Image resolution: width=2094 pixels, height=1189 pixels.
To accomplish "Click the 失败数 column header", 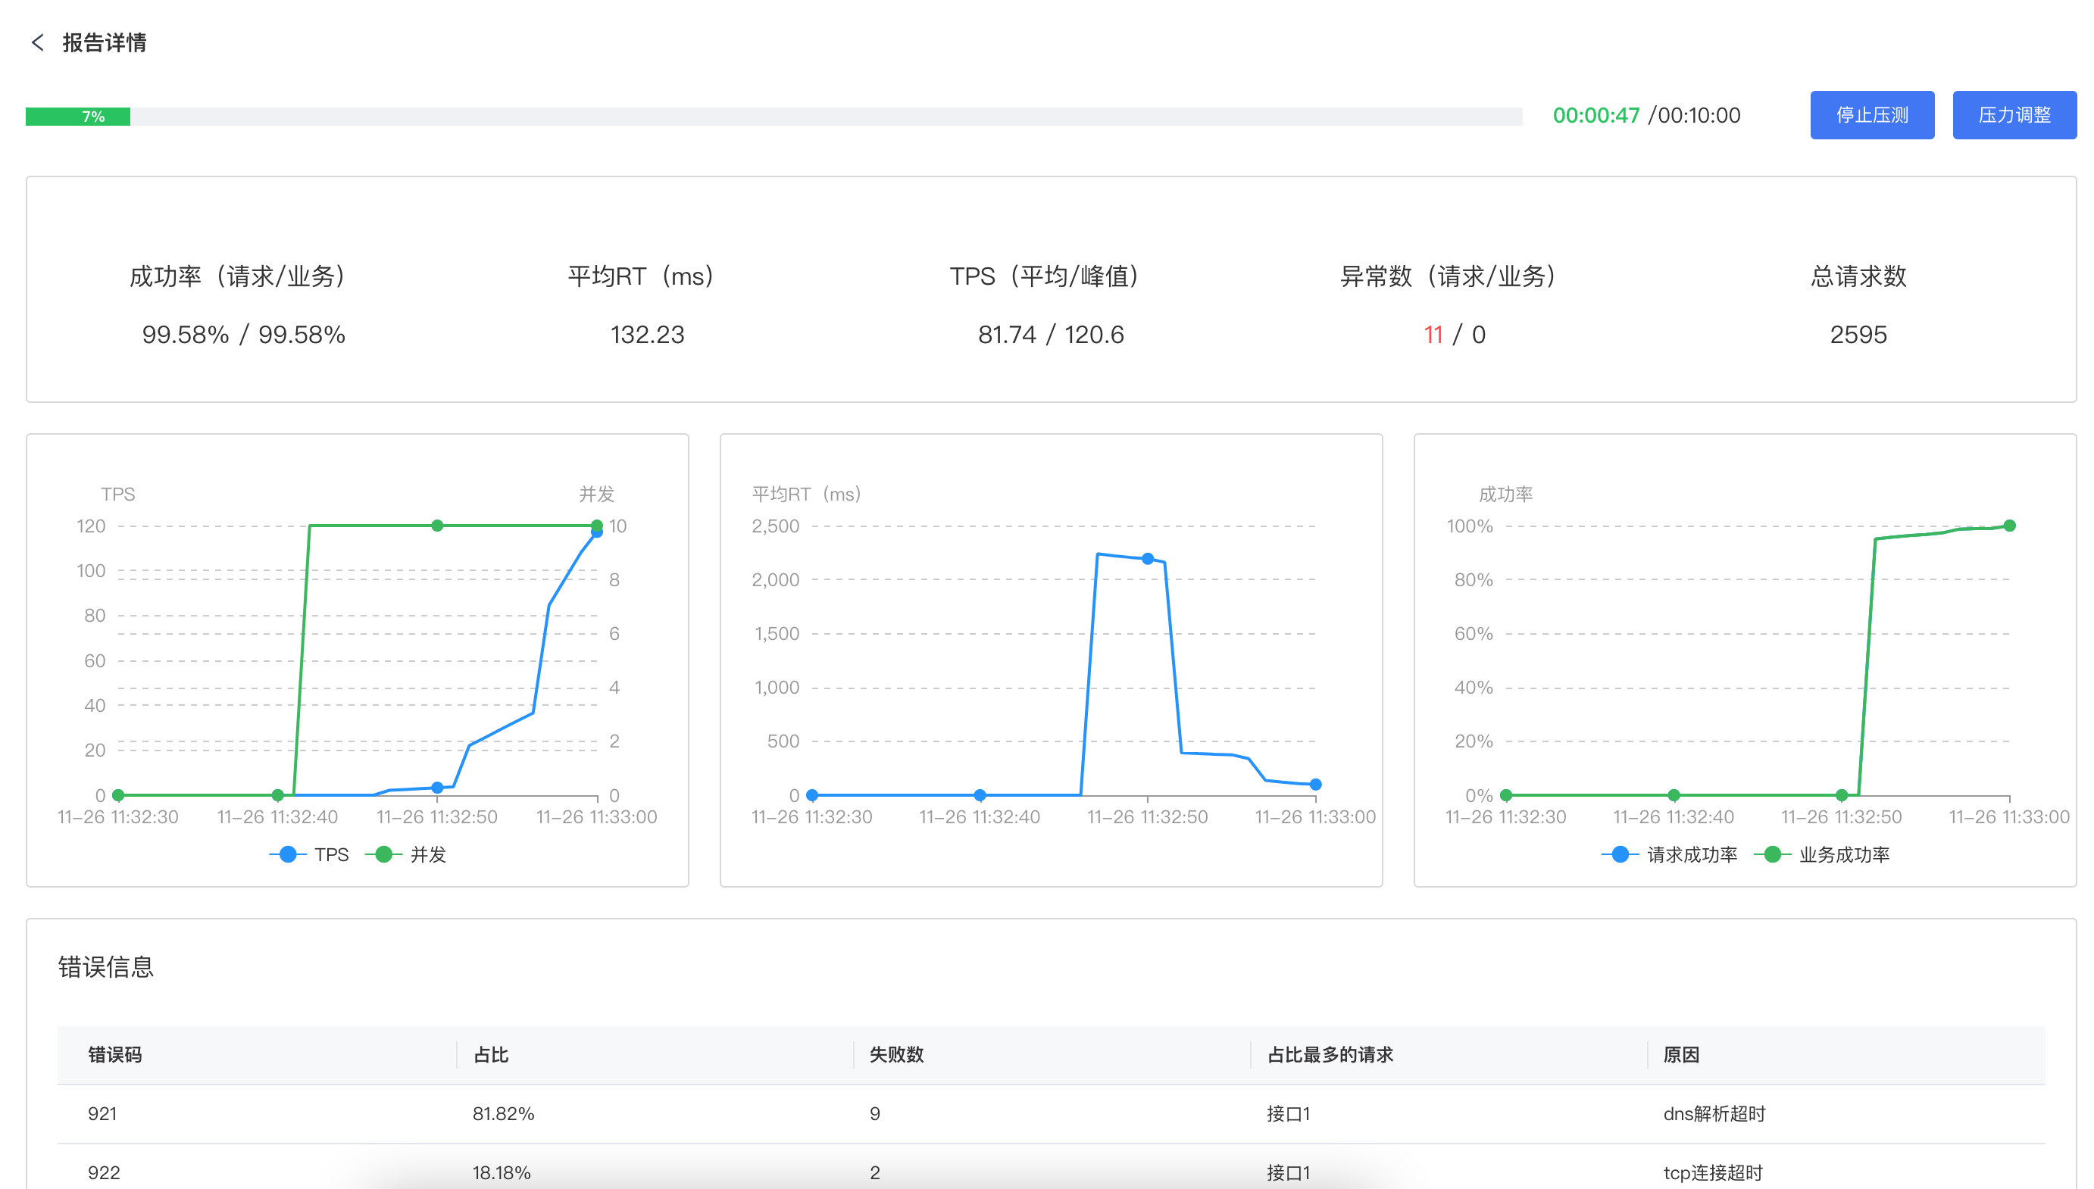I will 896,1054.
